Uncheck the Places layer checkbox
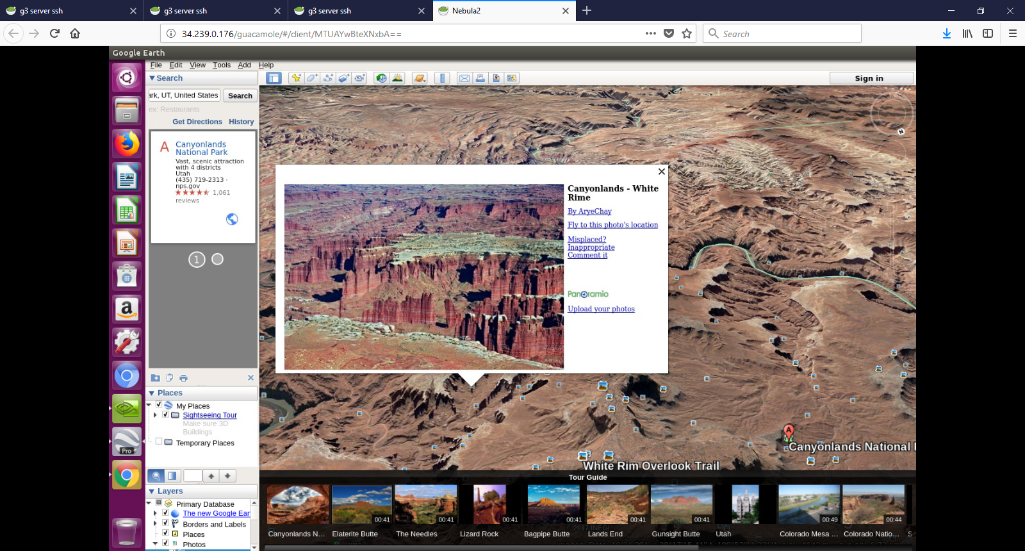The height and width of the screenshot is (551, 1025). 165,533
